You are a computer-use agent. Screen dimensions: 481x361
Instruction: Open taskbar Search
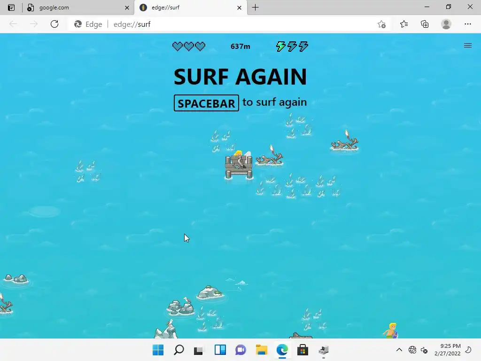click(x=179, y=350)
